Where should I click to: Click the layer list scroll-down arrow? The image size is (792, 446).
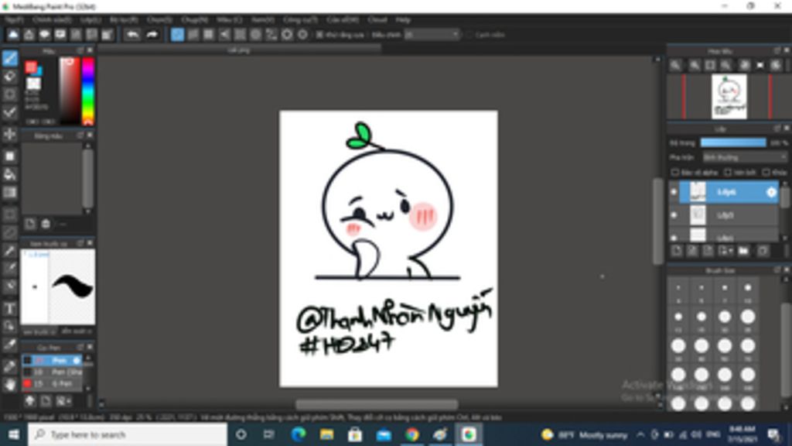click(x=784, y=238)
